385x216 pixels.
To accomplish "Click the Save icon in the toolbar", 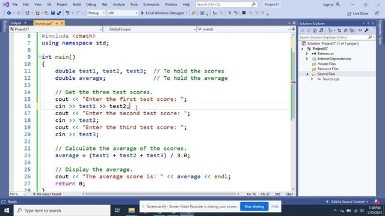I will point(53,13).
